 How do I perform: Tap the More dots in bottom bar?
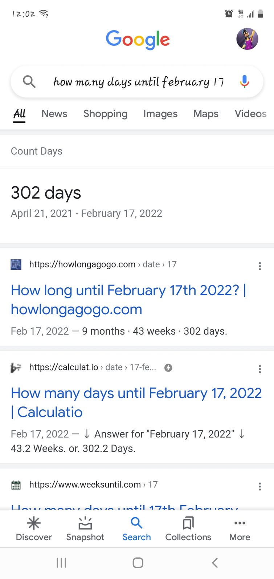click(240, 529)
